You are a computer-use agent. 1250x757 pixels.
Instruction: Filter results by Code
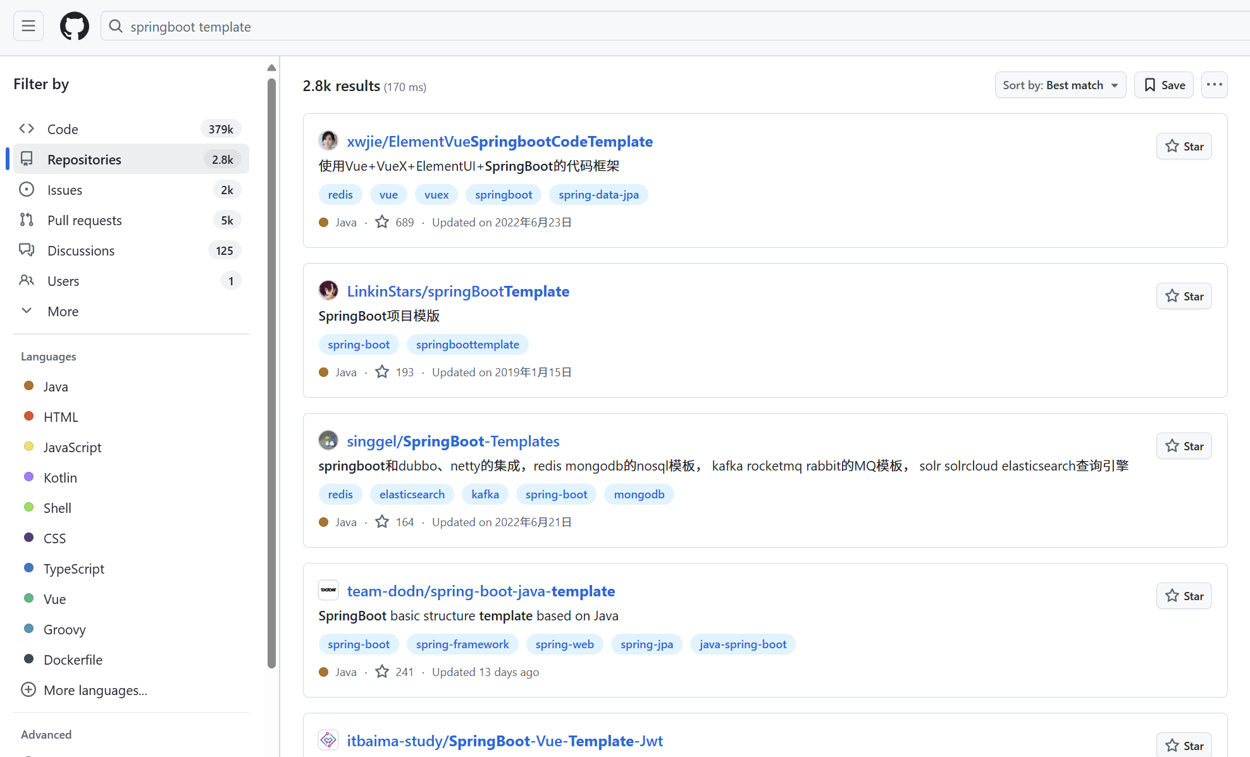[130, 129]
